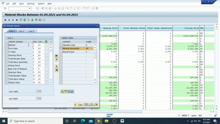Show all hidden fields (double left arrow)
Image resolution: width=220 pixels, height=124 pixels.
click(x=56, y=70)
